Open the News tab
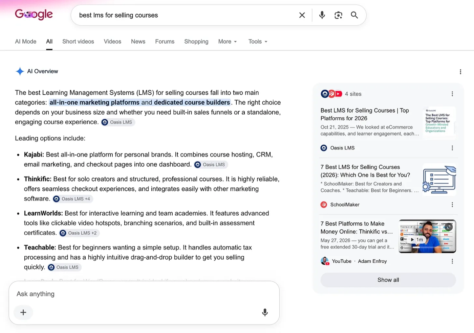The image size is (474, 333). pyautogui.click(x=138, y=42)
